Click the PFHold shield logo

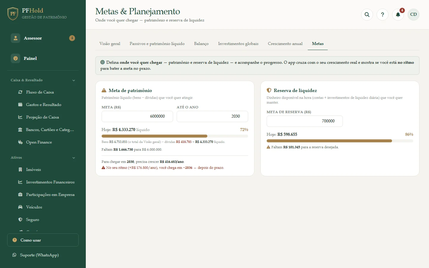(13, 14)
